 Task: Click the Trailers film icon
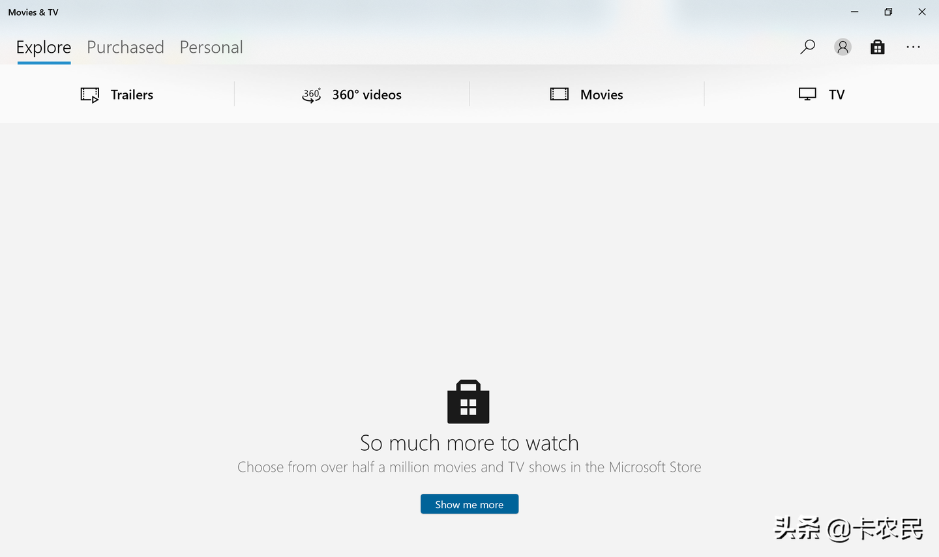click(90, 95)
